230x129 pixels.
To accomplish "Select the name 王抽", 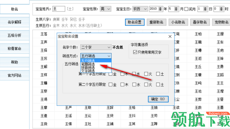I will (154, 108).
